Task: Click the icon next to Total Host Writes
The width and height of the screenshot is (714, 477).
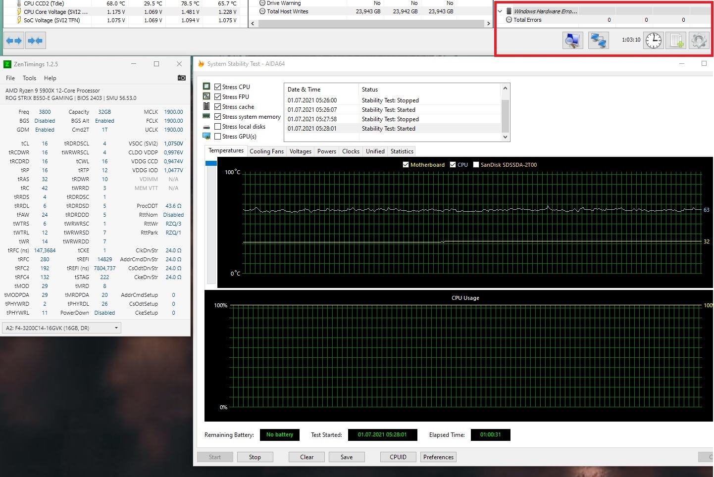Action: (262, 11)
